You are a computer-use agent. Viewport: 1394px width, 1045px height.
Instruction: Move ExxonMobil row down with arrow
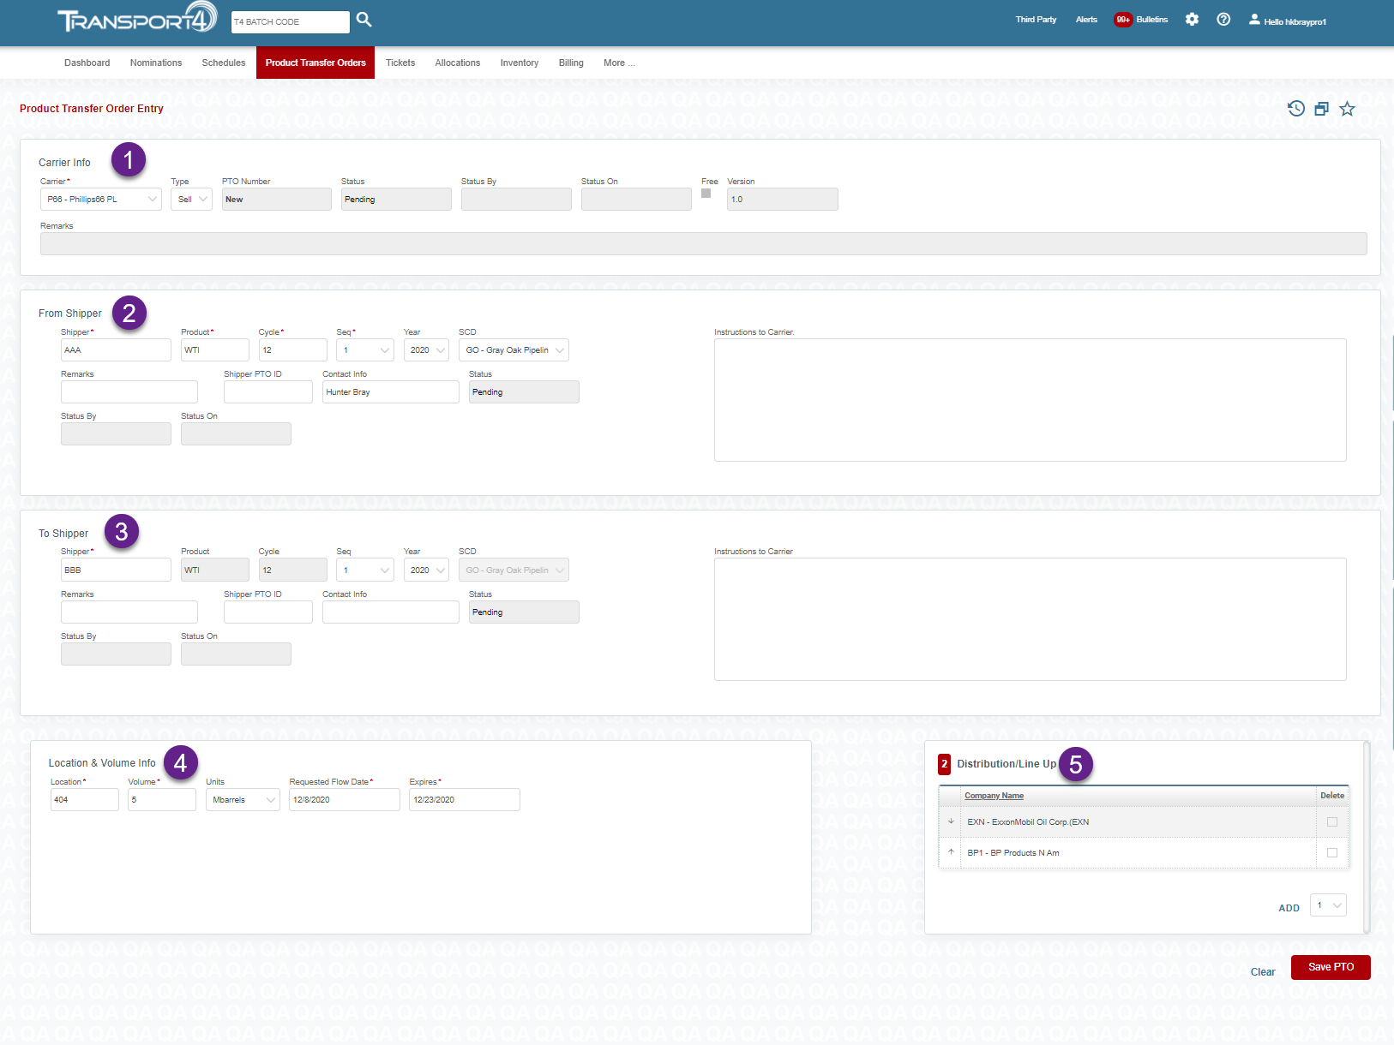click(x=951, y=821)
